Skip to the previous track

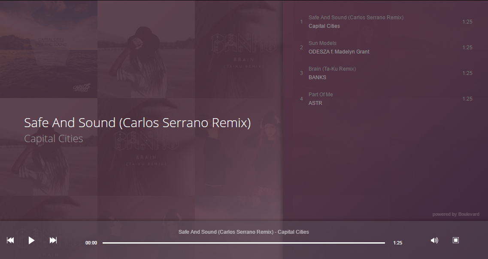(10, 240)
